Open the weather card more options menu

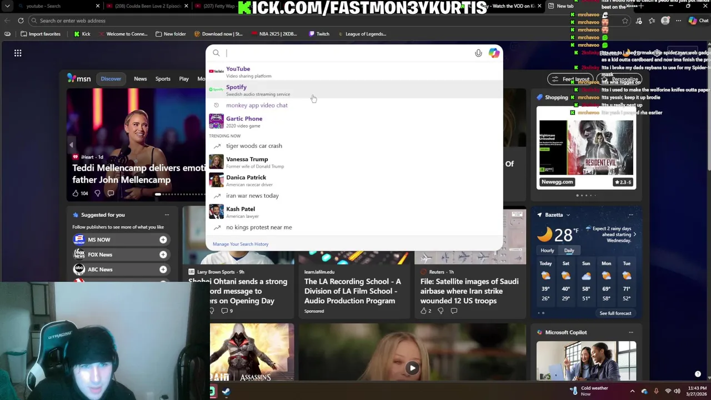coord(630,215)
